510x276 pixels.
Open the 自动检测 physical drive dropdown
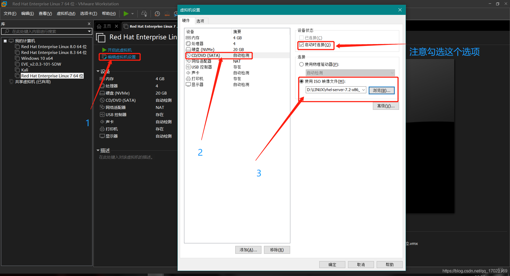point(350,73)
